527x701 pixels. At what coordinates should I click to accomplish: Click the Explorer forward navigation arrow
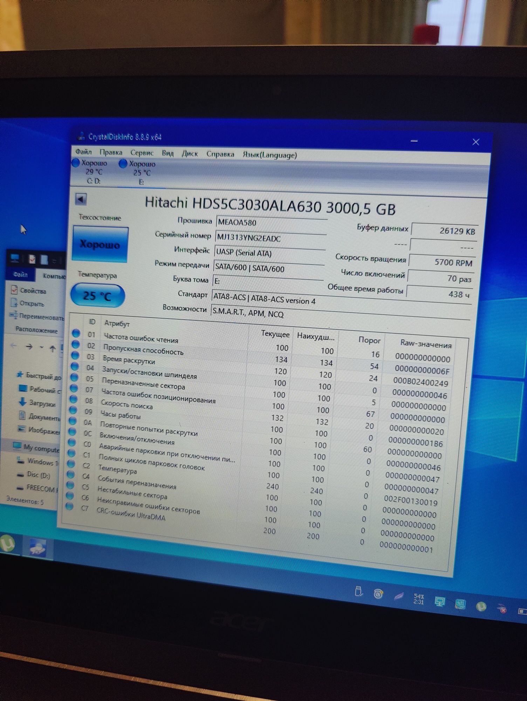pyautogui.click(x=29, y=347)
